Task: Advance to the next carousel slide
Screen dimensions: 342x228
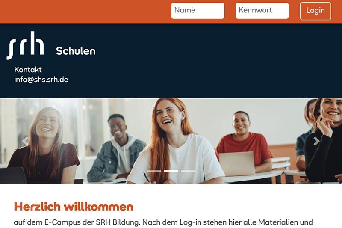Action: (316, 141)
